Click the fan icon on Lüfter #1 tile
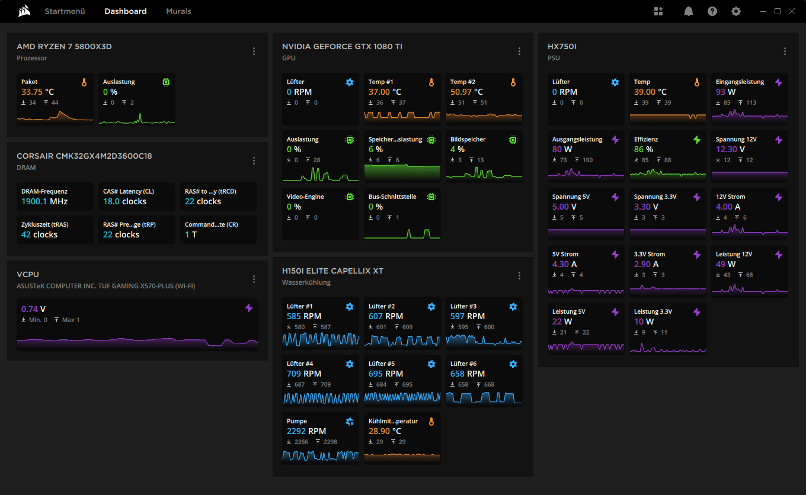This screenshot has height=495, width=806. click(350, 307)
